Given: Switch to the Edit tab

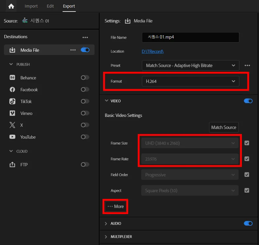Looking at the screenshot, I should pyautogui.click(x=50, y=6).
